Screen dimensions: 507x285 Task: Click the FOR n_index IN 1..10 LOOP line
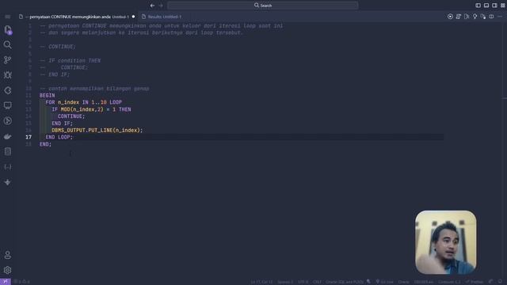click(84, 102)
